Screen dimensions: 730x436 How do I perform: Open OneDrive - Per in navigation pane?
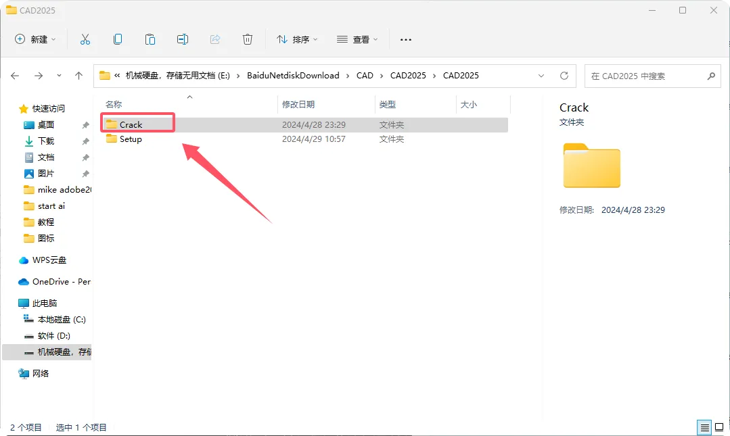[55, 281]
